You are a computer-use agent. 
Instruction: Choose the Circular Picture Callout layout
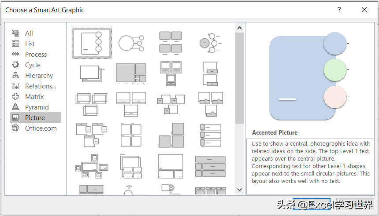pyautogui.click(x=131, y=43)
